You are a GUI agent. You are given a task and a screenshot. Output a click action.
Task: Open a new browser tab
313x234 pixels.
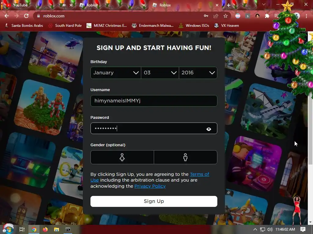point(229,5)
